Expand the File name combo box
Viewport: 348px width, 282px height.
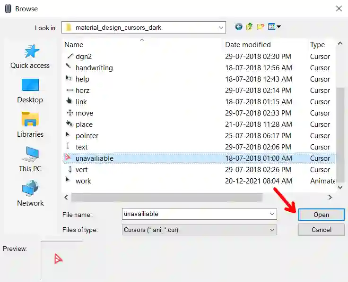click(272, 214)
